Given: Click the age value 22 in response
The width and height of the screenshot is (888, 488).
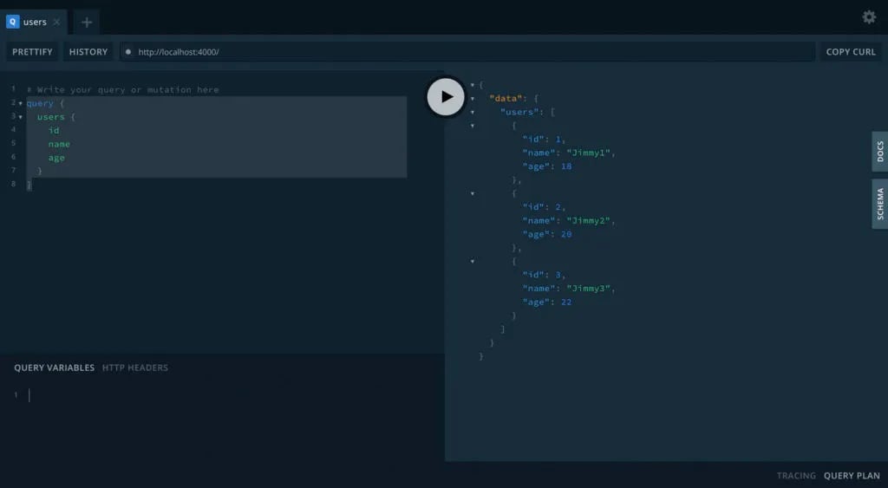Looking at the screenshot, I should 566,303.
